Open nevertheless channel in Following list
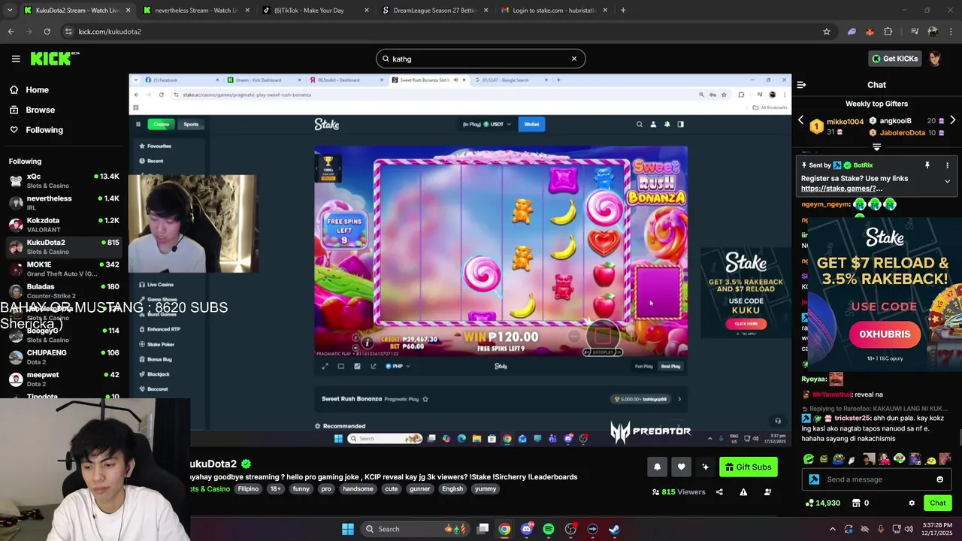Viewport: 962px width, 541px height. point(64,202)
